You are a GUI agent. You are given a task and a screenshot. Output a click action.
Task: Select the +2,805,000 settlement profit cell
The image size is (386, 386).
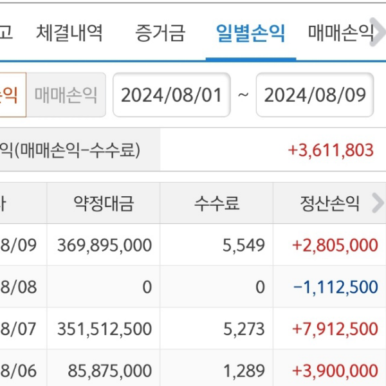[335, 245]
